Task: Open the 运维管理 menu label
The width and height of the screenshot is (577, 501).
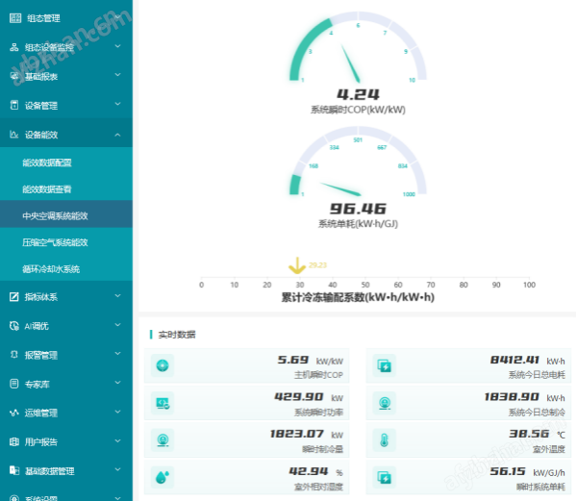Action: 40,413
